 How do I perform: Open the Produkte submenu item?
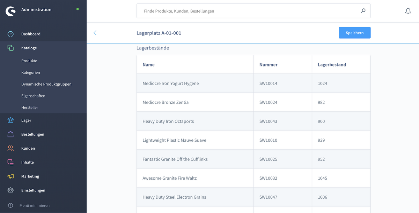click(x=29, y=61)
